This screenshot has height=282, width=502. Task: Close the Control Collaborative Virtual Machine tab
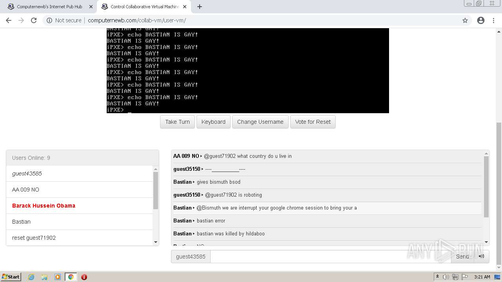tap(185, 7)
